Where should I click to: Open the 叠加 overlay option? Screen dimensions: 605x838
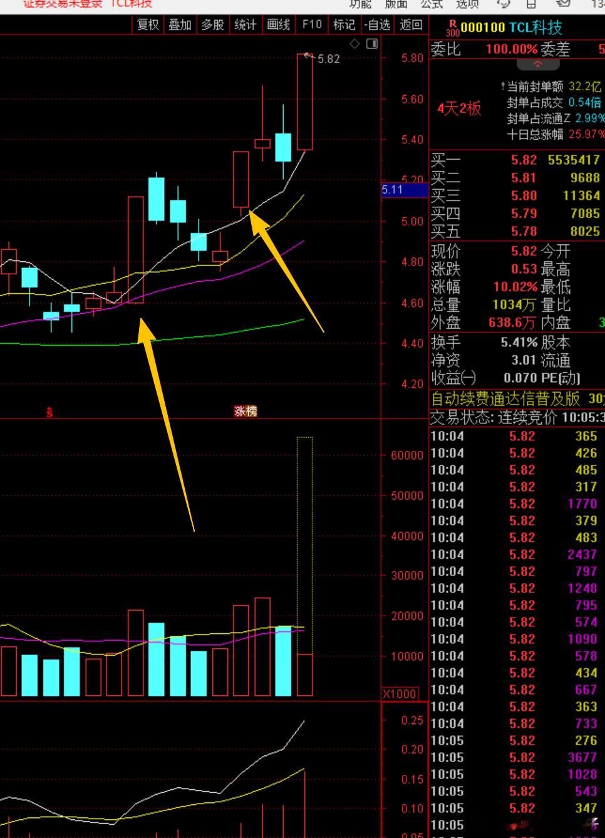pyautogui.click(x=180, y=24)
